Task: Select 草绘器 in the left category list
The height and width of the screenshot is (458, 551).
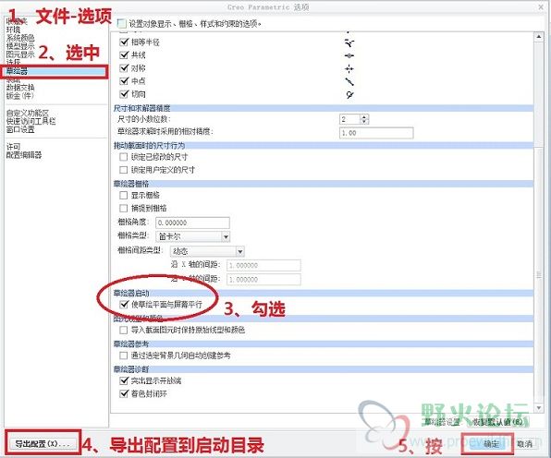Action: coord(55,71)
